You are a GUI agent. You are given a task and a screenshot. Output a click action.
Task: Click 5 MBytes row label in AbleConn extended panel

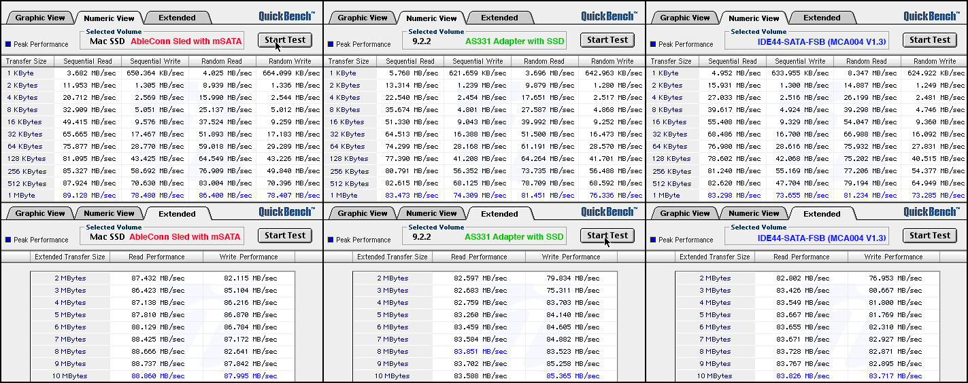(x=71, y=315)
